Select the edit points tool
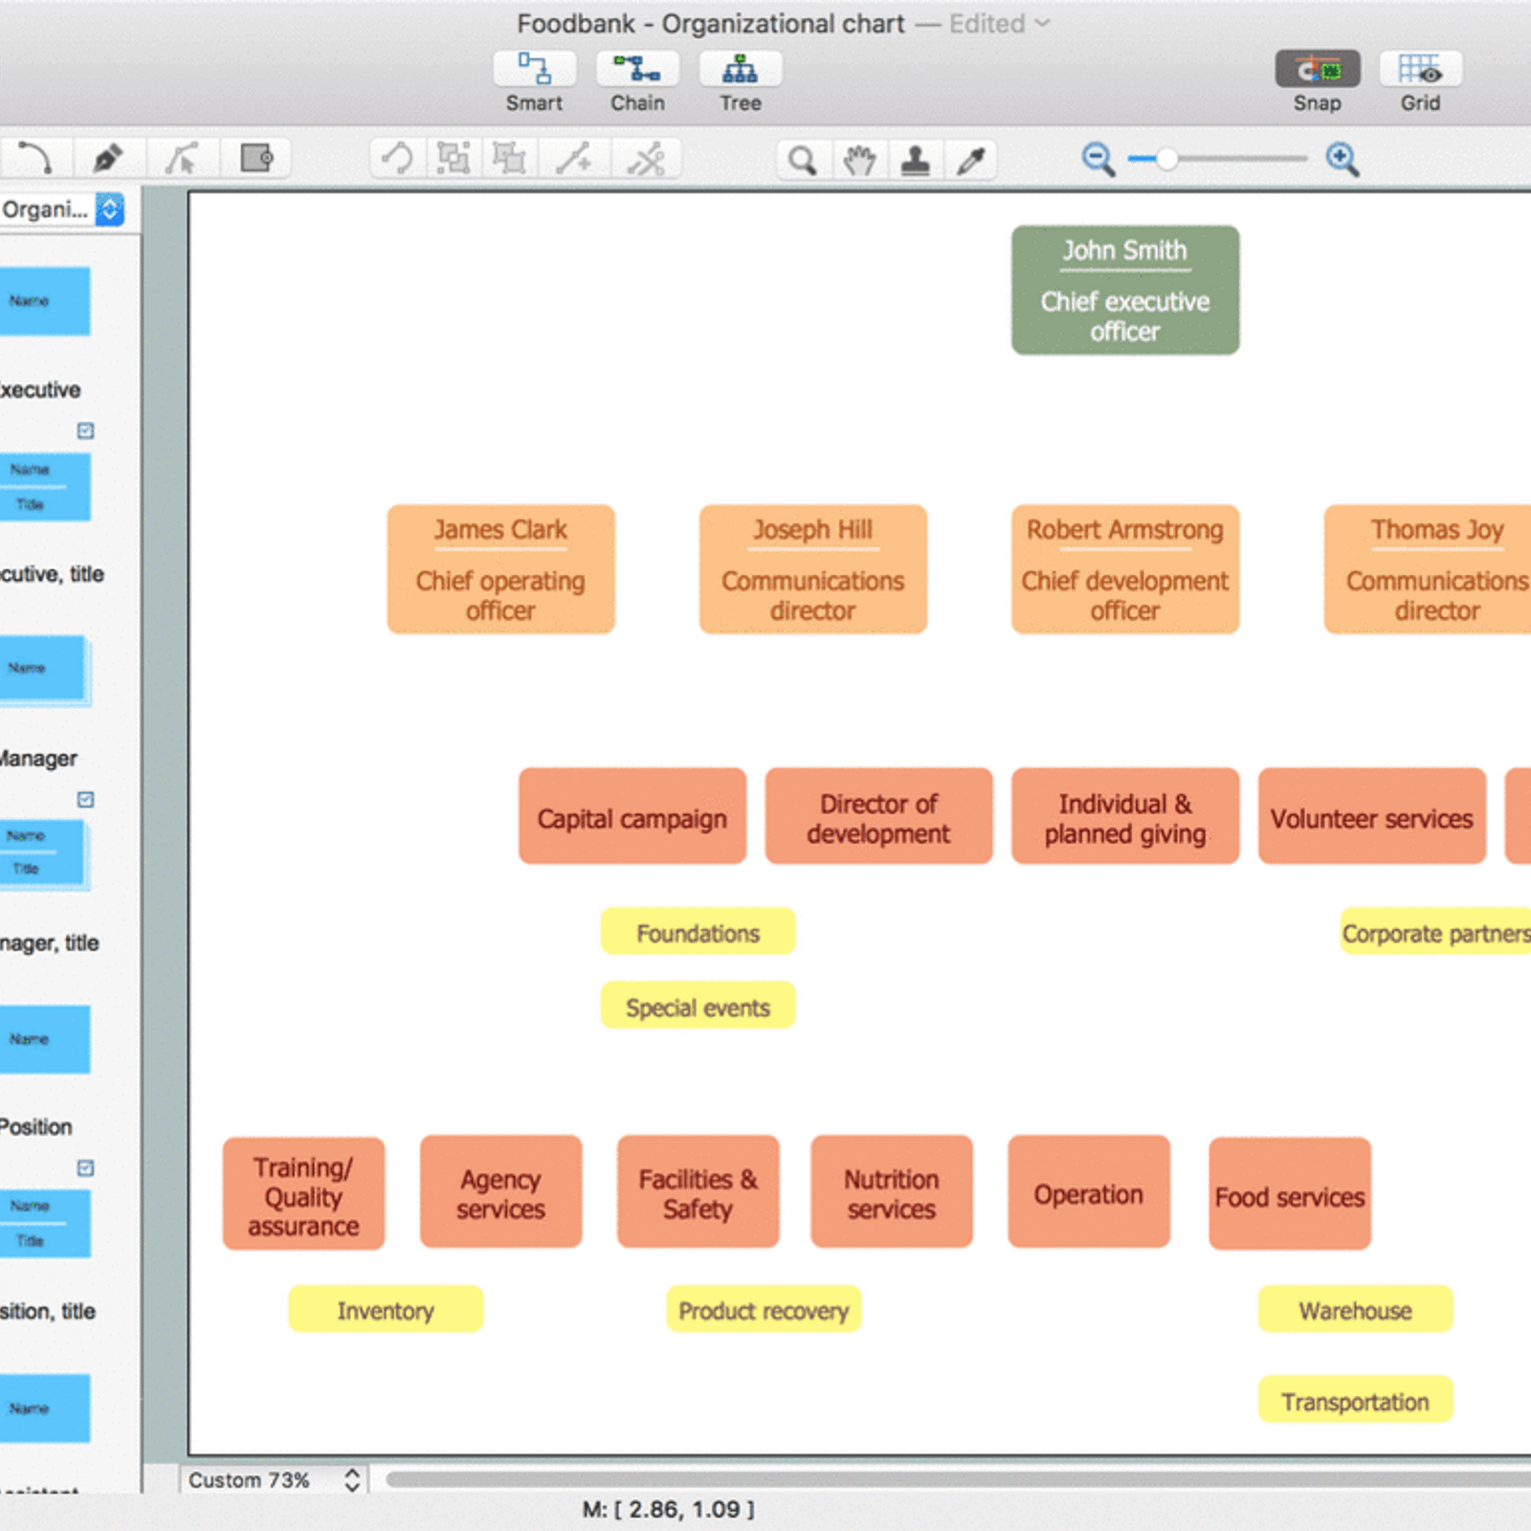The image size is (1531, 1531). (x=182, y=159)
